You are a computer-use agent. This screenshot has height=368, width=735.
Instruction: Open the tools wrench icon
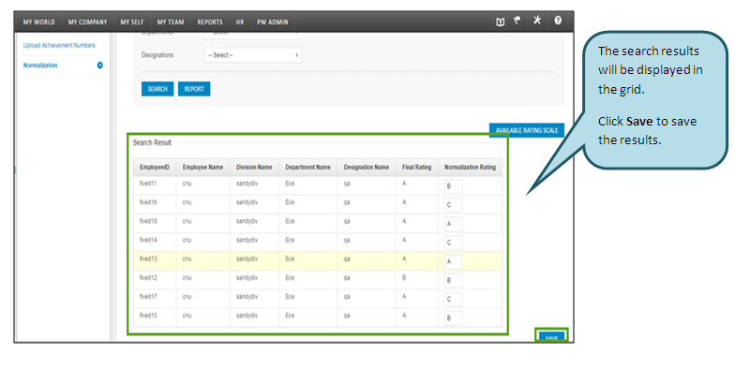point(536,21)
